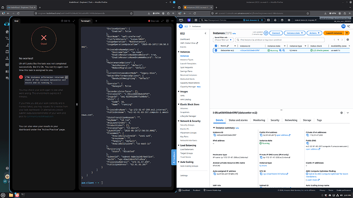Copy the Public IPv4 address value
353x198 pixels.
(261, 135)
